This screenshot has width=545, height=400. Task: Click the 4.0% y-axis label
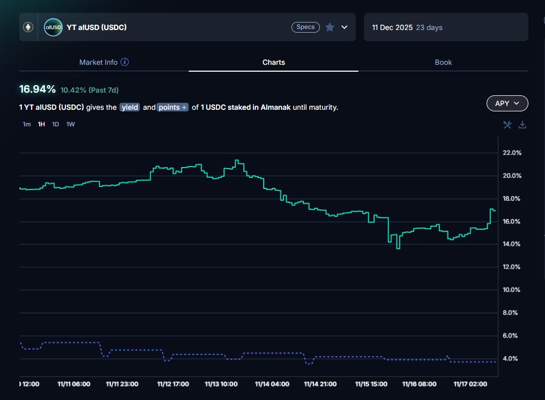pos(510,359)
